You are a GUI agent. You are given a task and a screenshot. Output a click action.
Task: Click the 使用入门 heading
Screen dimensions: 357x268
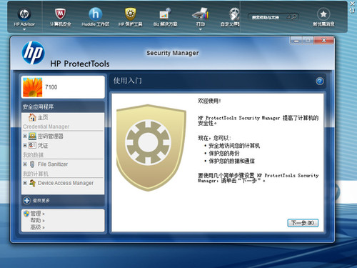[128, 81]
